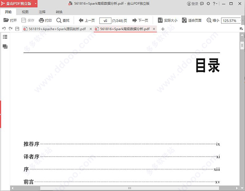The width and height of the screenshot is (245, 191).
Task: Close the 561819+Apache+Spark源码剖析.pdf tab
Action: pyautogui.click(x=91, y=29)
